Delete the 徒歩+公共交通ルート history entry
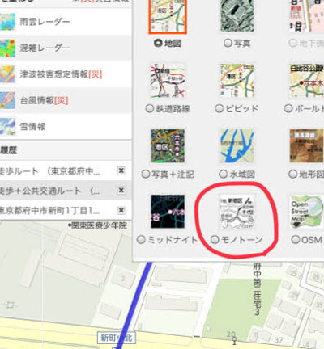 [122, 191]
